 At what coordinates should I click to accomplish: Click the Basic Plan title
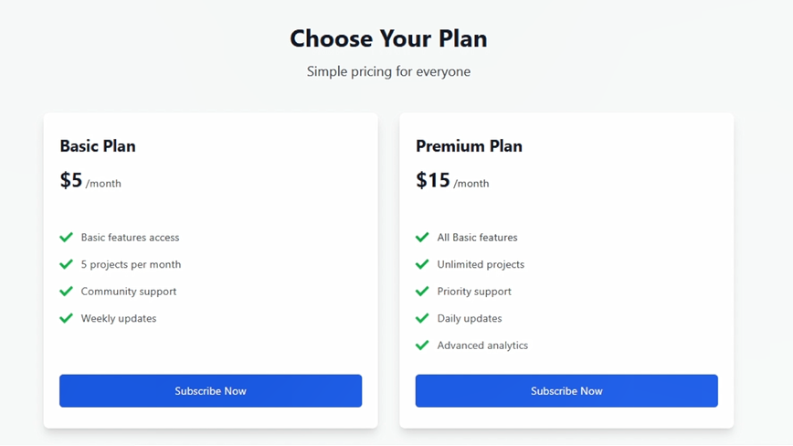pos(98,146)
